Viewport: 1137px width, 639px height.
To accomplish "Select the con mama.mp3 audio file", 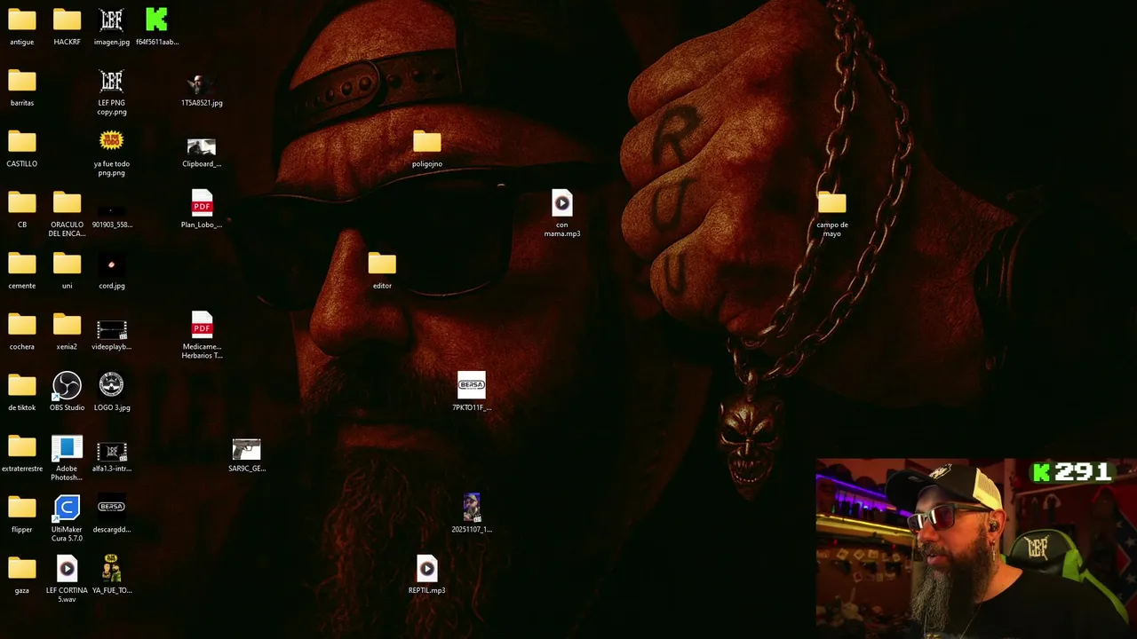I will [x=561, y=203].
